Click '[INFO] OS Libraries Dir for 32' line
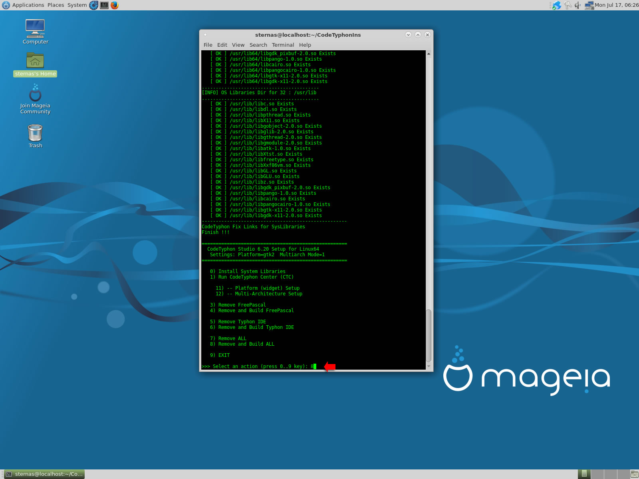Screen dimensions: 639x479 pos(259,93)
